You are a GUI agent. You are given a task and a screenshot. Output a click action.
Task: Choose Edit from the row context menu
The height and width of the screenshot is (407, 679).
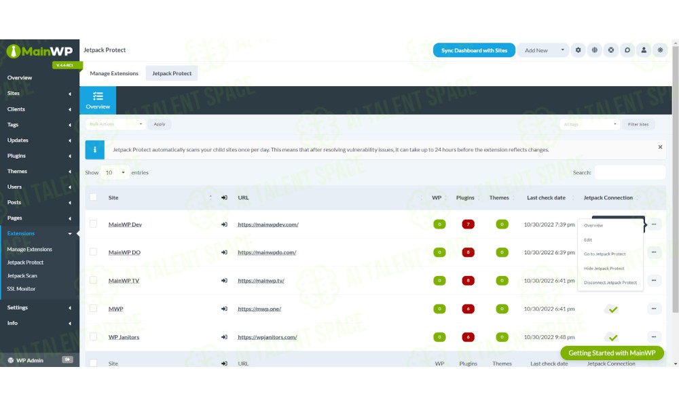tap(610, 239)
